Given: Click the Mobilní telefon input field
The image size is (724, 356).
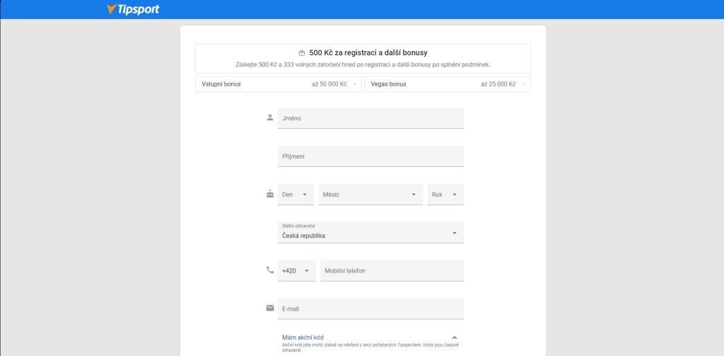Looking at the screenshot, I should point(391,271).
